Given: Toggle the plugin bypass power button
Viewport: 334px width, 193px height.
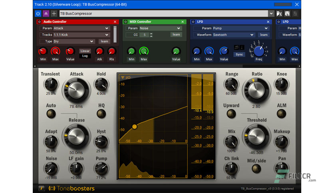Looking at the screenshot, I should pyautogui.click(x=38, y=14).
